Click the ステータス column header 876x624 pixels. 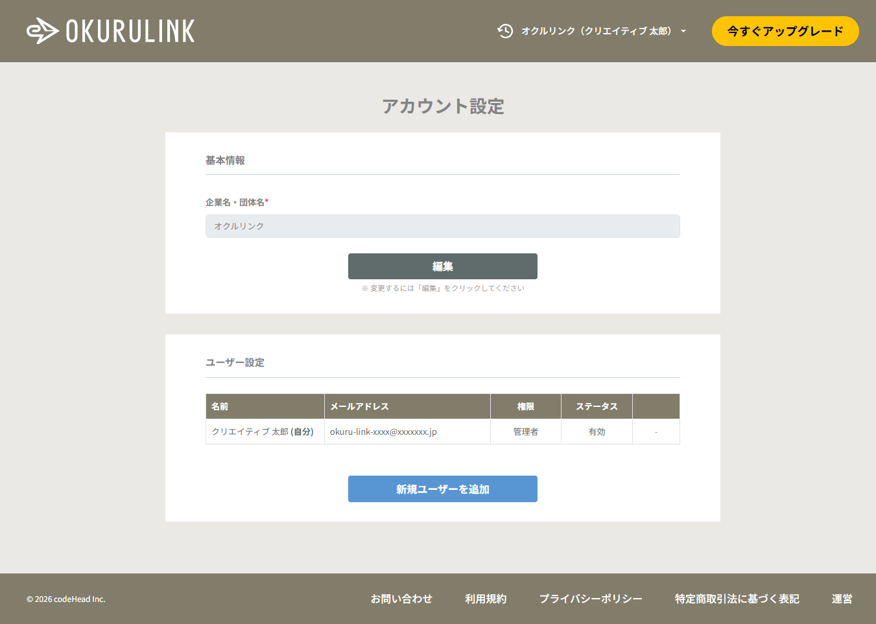coord(597,406)
